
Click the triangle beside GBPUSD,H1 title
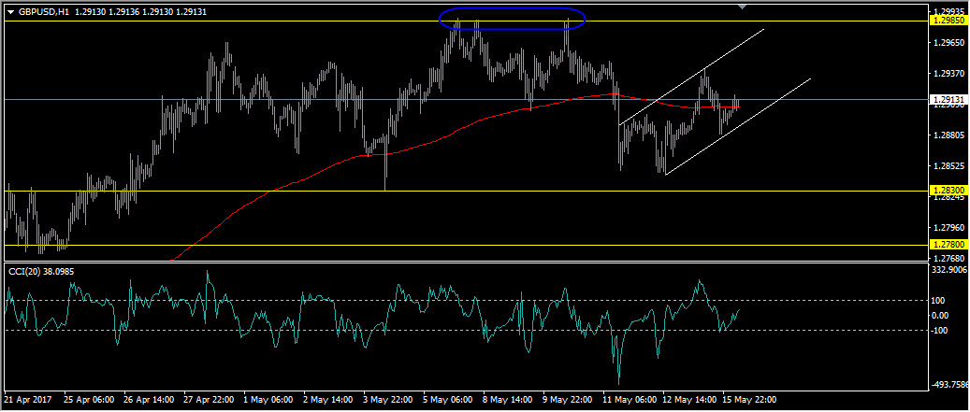point(10,11)
